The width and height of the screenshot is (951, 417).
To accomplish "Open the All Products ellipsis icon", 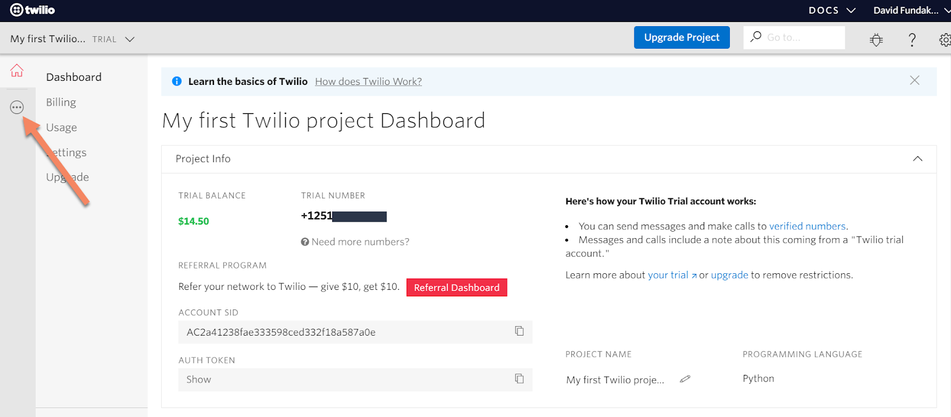I will (x=17, y=108).
